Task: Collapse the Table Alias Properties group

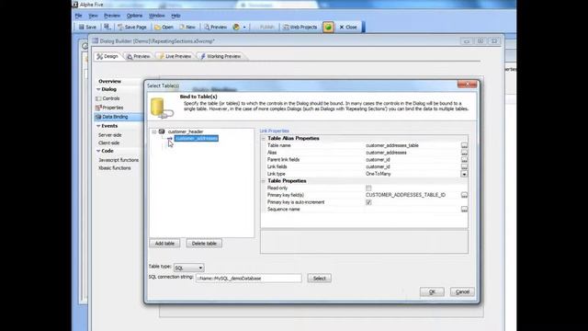Action: (x=264, y=139)
